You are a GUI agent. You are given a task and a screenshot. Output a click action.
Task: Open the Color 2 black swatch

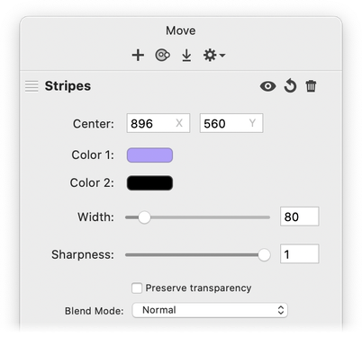(149, 183)
